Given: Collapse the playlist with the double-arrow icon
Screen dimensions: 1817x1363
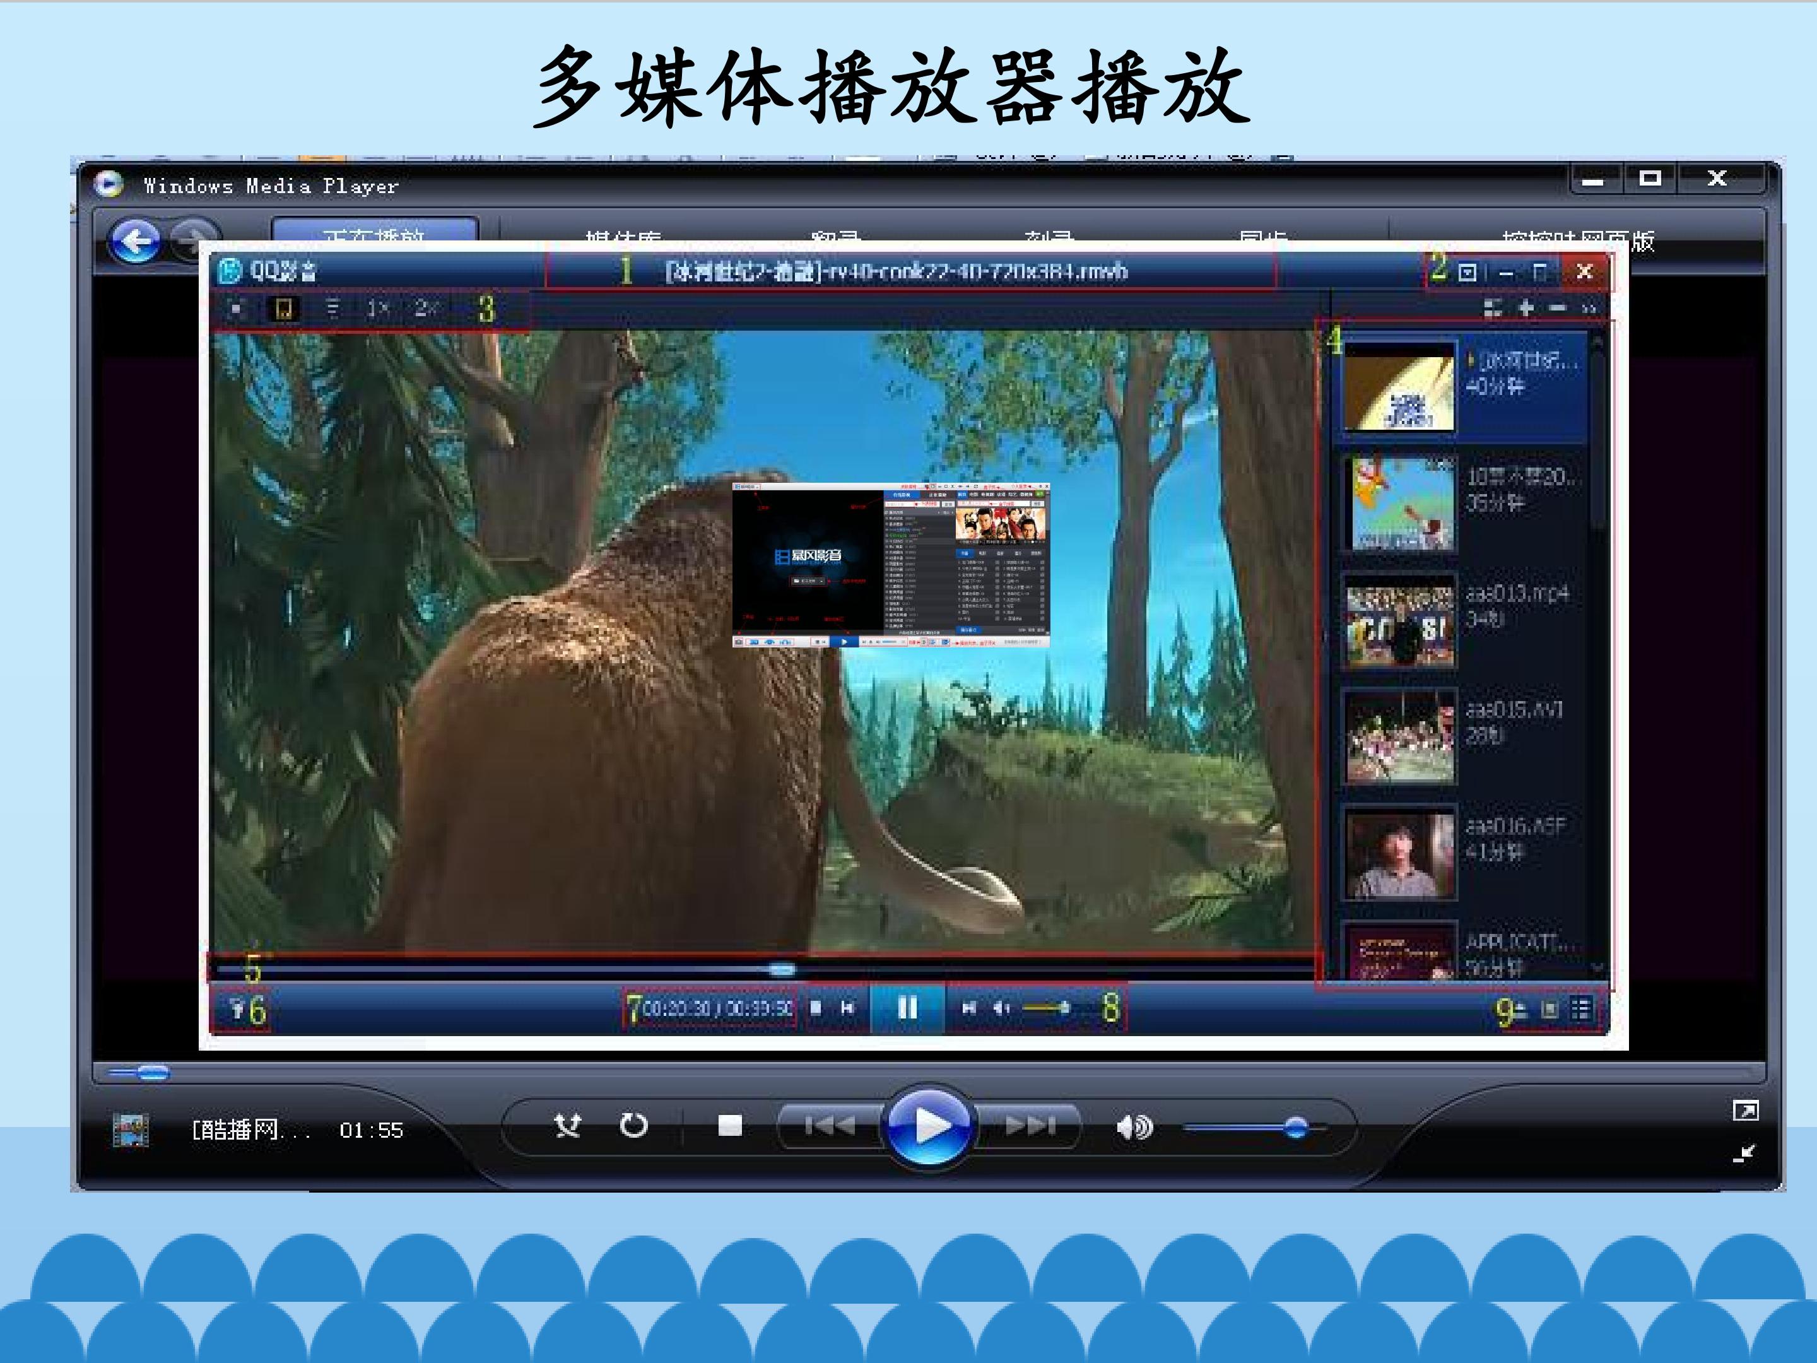Looking at the screenshot, I should (x=1589, y=308).
